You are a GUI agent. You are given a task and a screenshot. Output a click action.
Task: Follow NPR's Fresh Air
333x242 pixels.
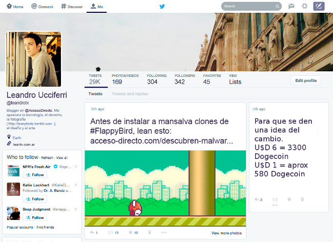pyautogui.click(x=35, y=175)
